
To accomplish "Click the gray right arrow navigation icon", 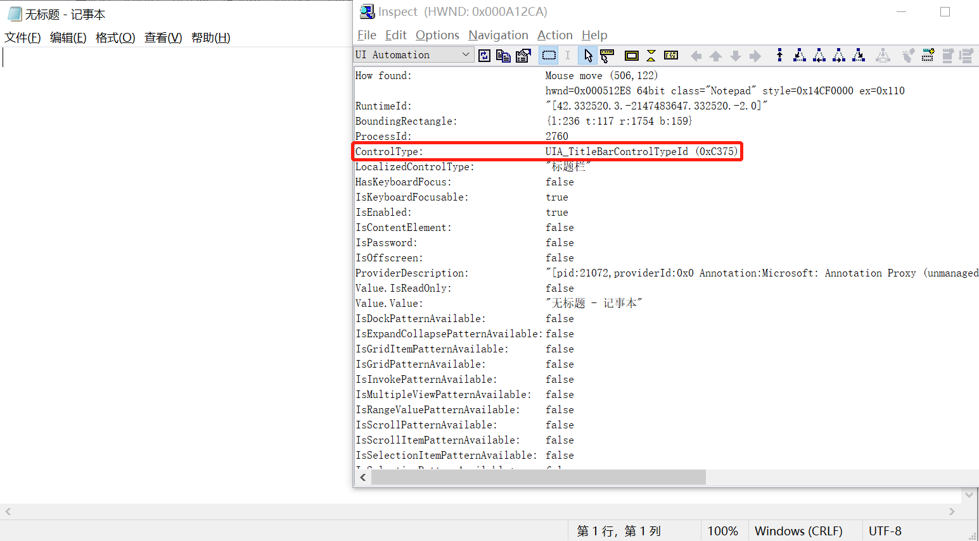I will point(755,56).
